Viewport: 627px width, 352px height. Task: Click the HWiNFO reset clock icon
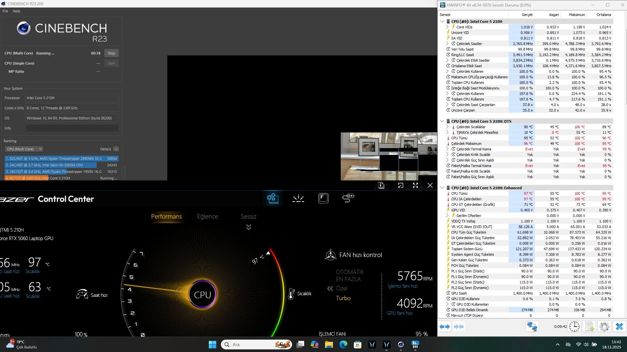574,327
